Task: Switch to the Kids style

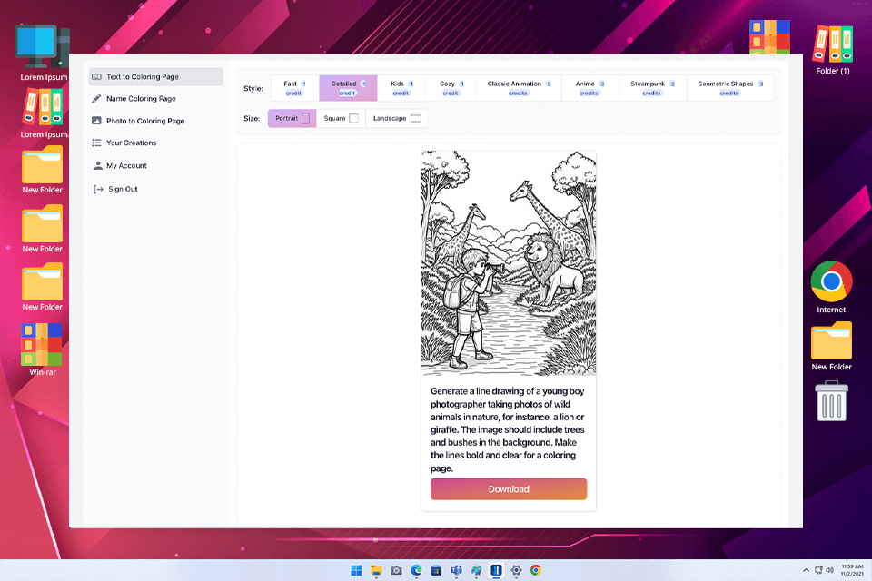Action: [401, 88]
